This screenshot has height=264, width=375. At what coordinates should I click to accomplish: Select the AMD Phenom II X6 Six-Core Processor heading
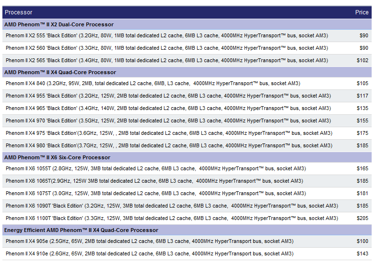pos(187,157)
